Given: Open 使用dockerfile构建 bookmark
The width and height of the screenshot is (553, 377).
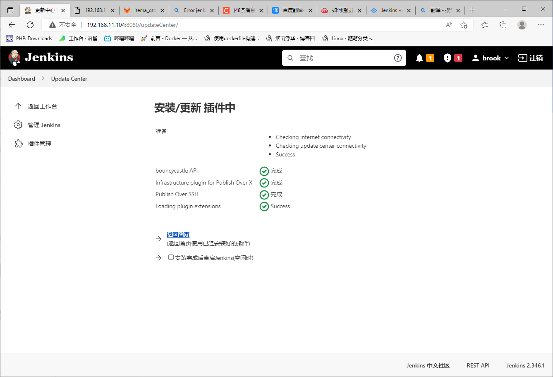Looking at the screenshot, I should (x=232, y=38).
